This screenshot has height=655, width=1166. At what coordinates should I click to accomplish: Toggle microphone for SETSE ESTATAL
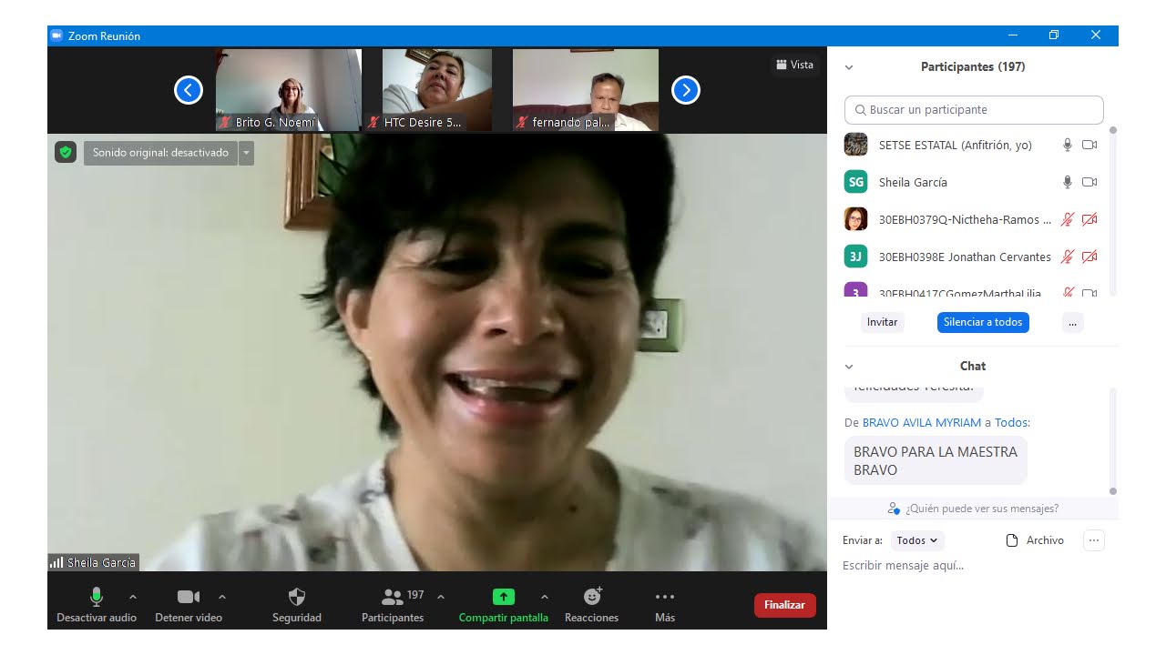click(x=1068, y=145)
